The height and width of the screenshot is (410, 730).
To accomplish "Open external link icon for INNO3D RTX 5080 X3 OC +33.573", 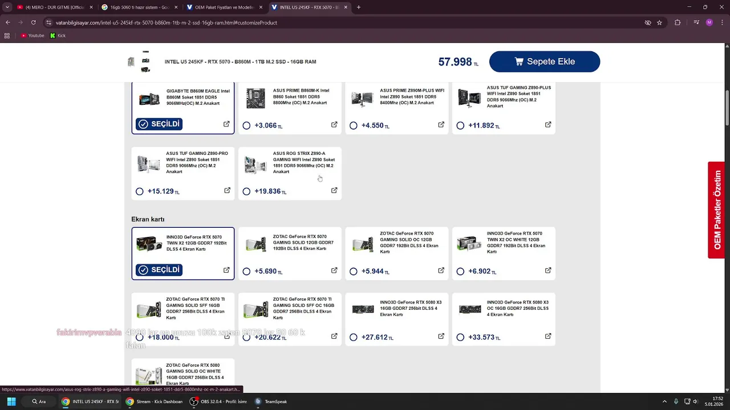I will coord(548,337).
